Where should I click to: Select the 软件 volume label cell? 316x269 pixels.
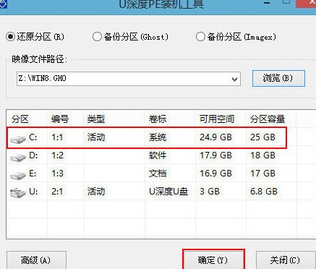tap(158, 155)
